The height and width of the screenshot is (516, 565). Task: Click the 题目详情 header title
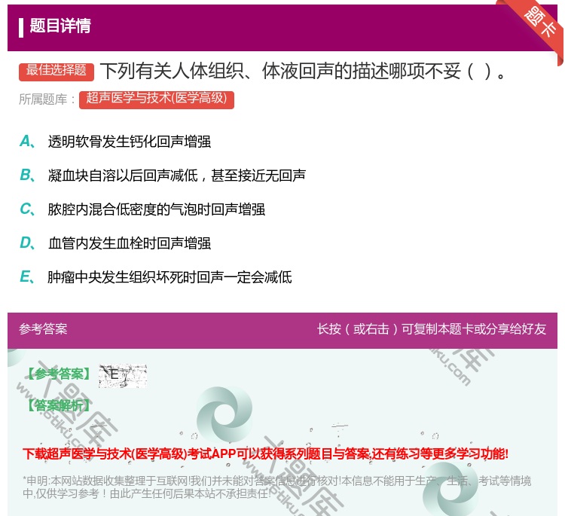[60, 26]
